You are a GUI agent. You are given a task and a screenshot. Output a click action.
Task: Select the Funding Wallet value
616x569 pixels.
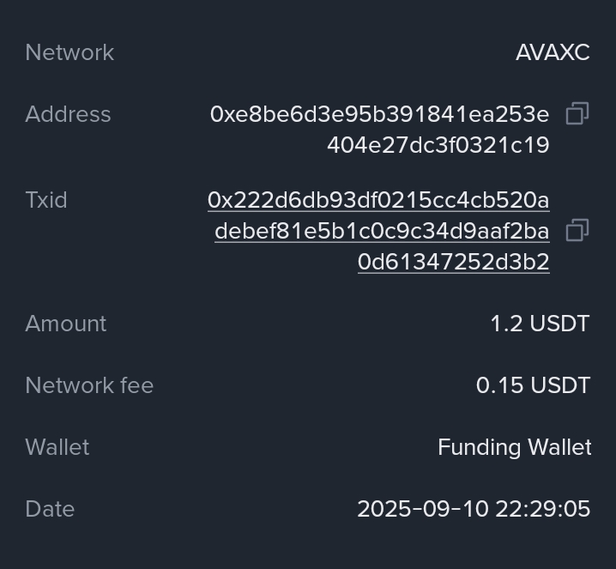point(514,447)
